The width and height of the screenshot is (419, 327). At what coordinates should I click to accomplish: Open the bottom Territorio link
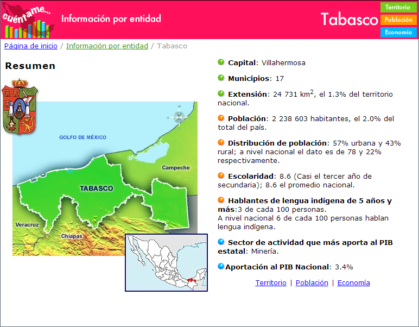(271, 283)
